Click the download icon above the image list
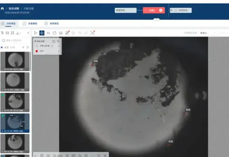 (18, 33)
